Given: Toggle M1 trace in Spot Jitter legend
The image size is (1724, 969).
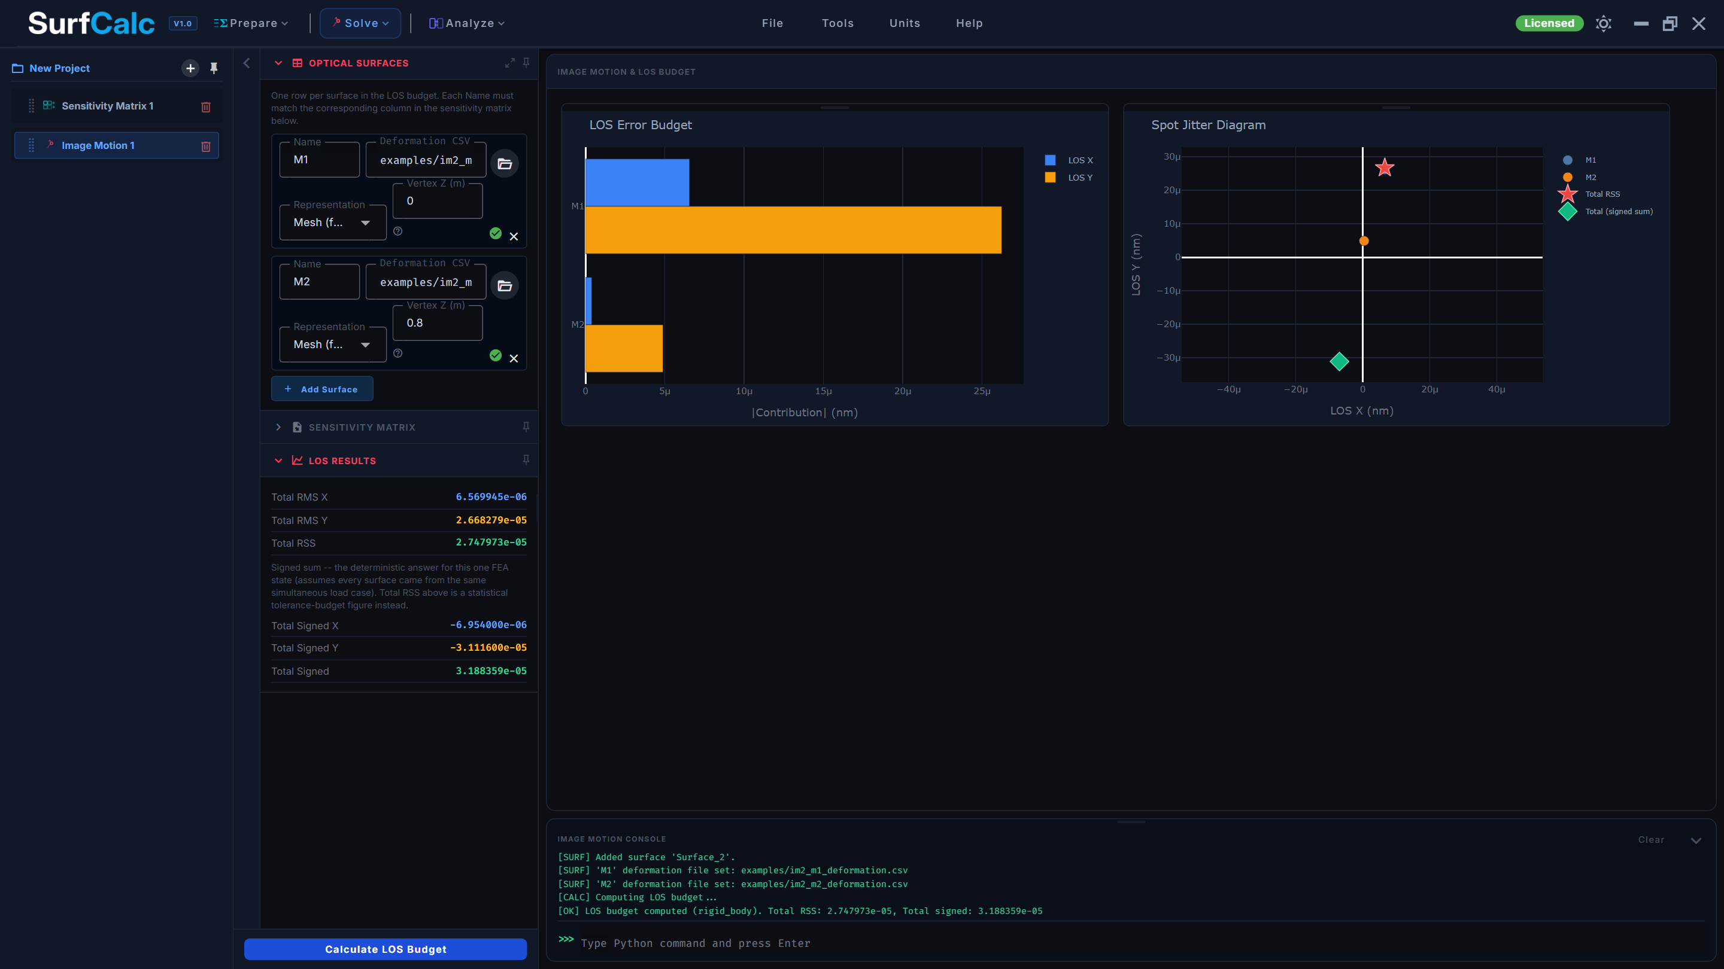Looking at the screenshot, I should coord(1580,160).
